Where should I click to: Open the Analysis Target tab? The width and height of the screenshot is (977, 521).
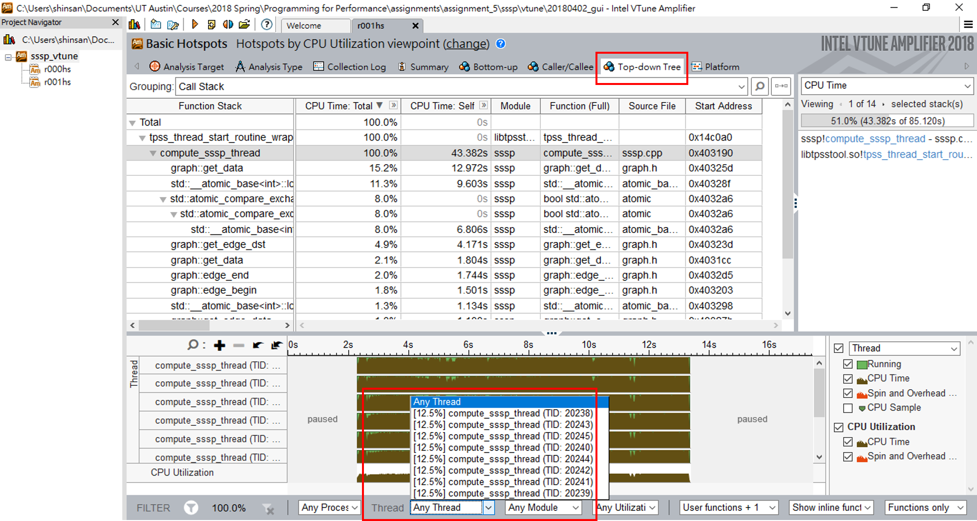click(187, 67)
